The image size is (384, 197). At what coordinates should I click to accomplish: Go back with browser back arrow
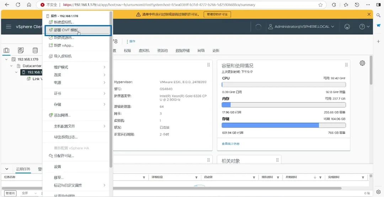tap(7, 5)
